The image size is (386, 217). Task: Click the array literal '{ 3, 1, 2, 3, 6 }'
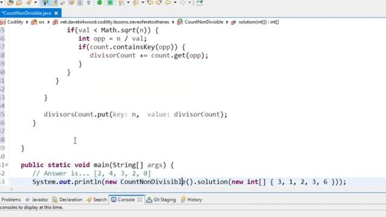point(302,182)
